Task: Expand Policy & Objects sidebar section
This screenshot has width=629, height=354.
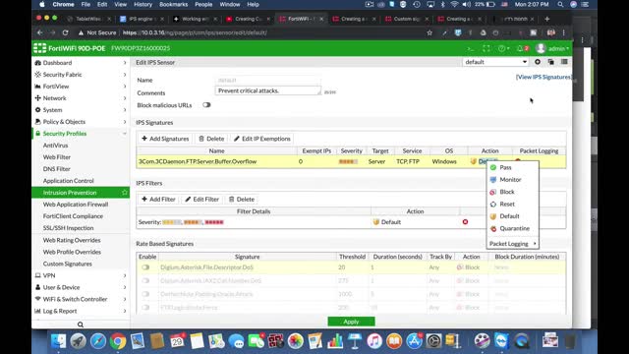Action: pos(81,122)
